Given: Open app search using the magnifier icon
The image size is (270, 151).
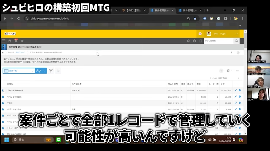Looking at the screenshot, I should pos(236,41).
